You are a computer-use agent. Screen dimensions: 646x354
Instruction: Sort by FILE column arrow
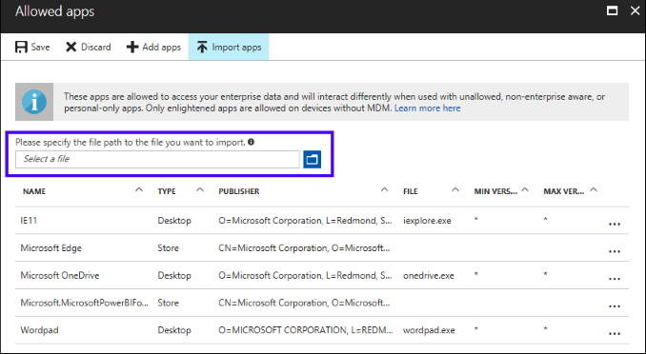[x=455, y=189]
